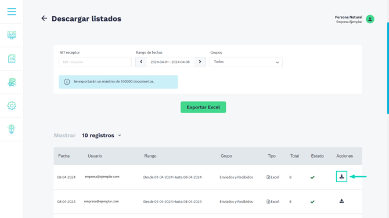Click the Mostrar label
Screen dimensions: 389x218
64,135
